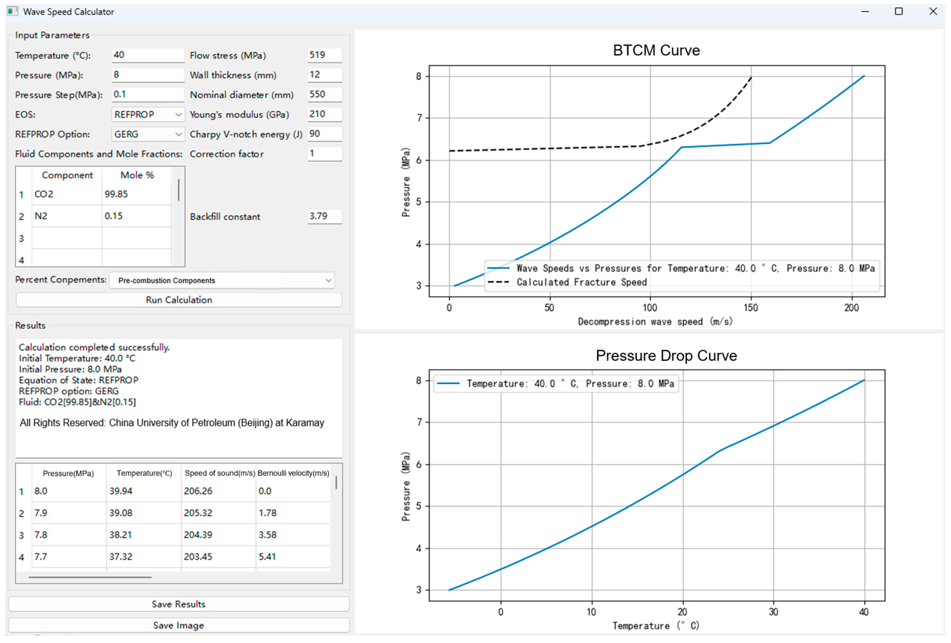
Task: Click the Backfill constant field
Action: (324, 216)
